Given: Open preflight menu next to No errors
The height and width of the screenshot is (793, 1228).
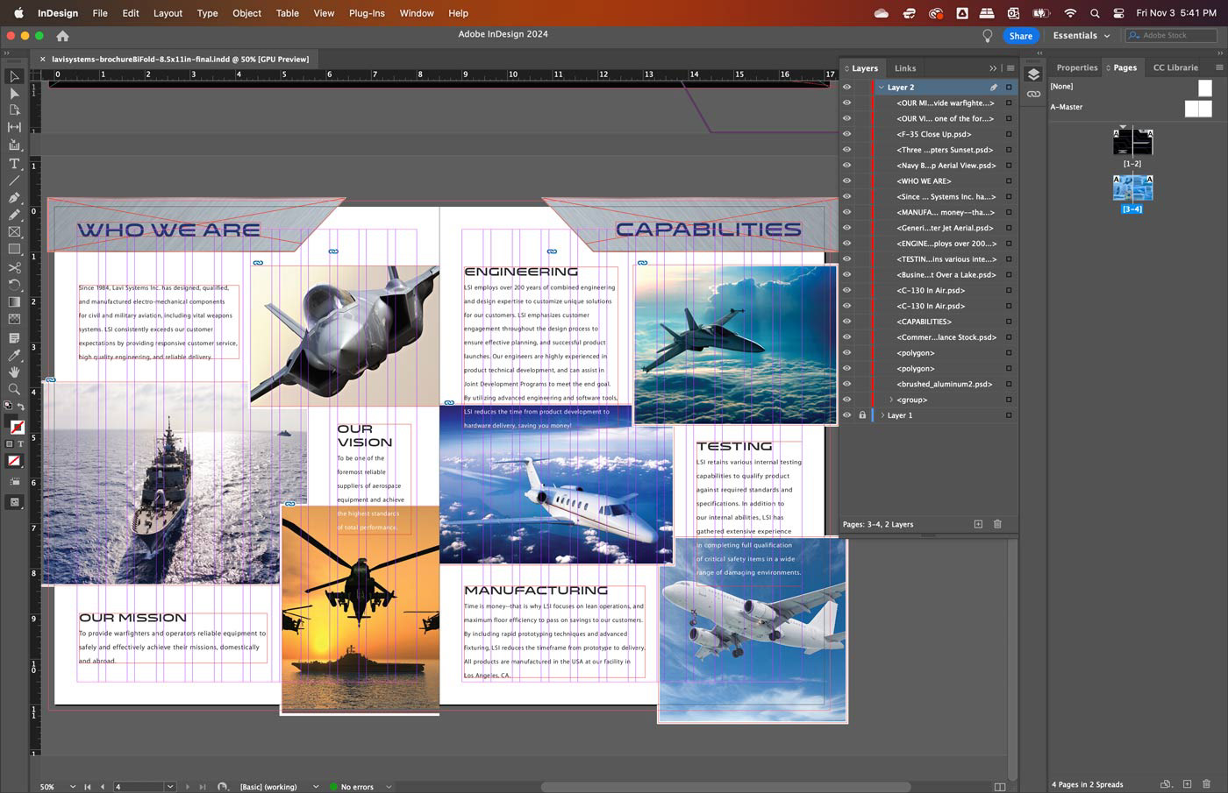Looking at the screenshot, I should [389, 787].
